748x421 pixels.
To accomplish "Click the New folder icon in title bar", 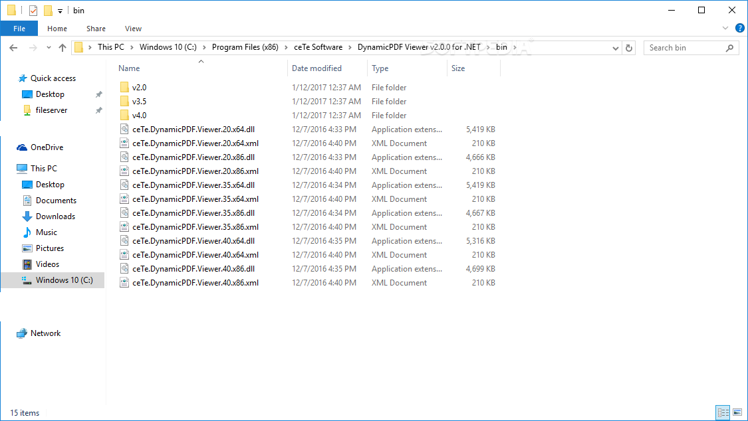I will [x=48, y=10].
